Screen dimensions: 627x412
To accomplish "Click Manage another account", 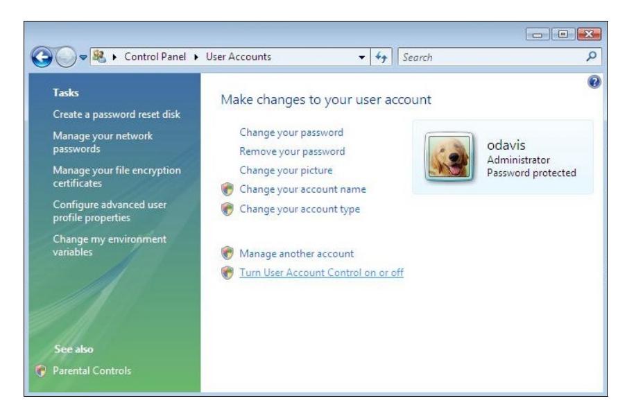I will tap(296, 254).
